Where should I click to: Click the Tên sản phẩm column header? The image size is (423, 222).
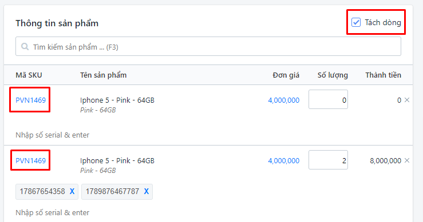point(104,75)
